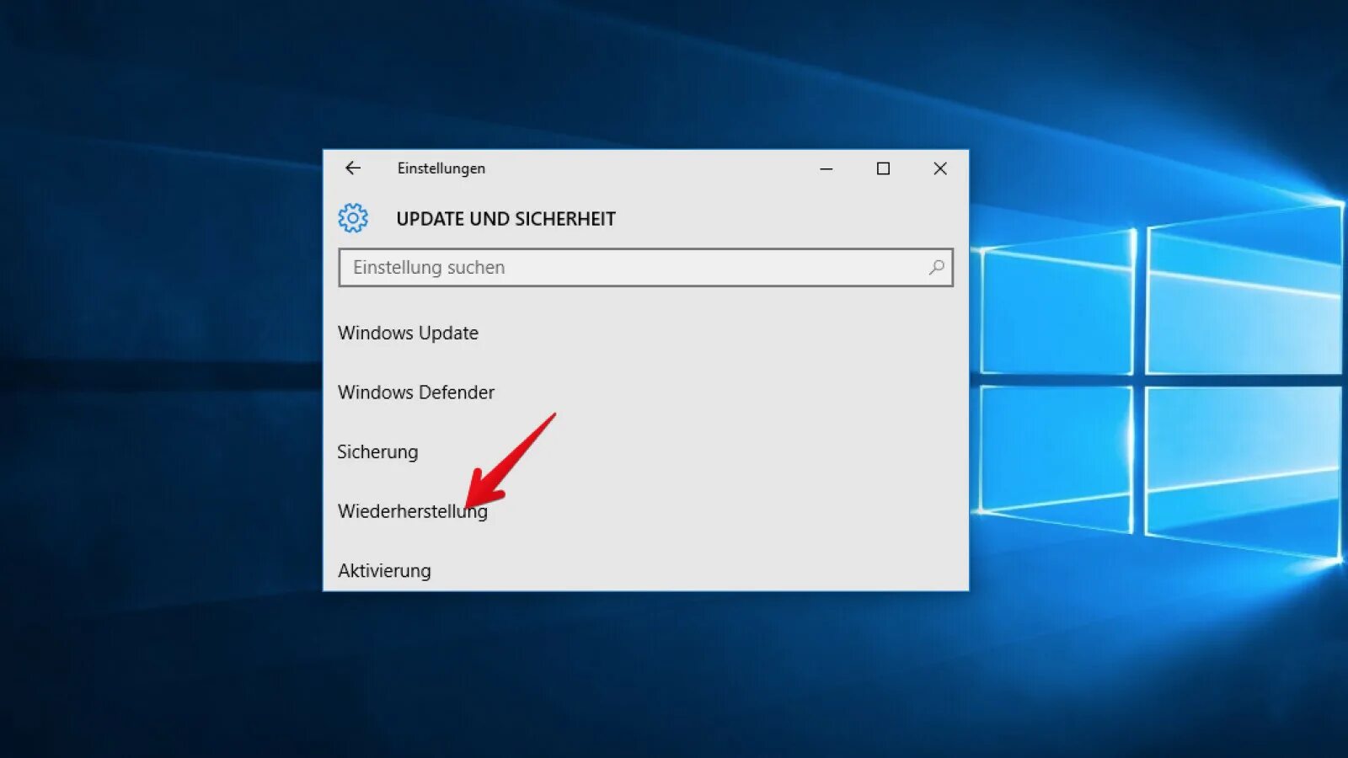Go back using the arrow in Einstellungen
1348x758 pixels.
pyautogui.click(x=353, y=168)
